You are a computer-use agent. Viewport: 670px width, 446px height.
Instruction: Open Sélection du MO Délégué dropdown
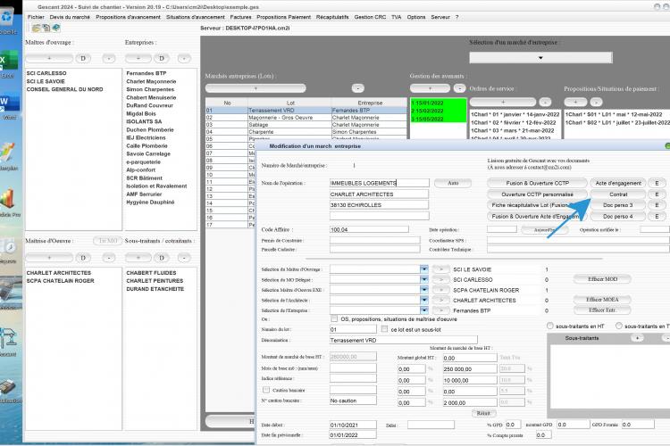pos(423,279)
